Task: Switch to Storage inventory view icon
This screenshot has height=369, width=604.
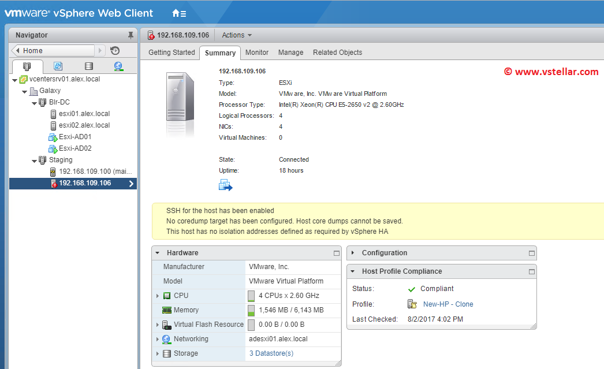Action: pyautogui.click(x=88, y=66)
